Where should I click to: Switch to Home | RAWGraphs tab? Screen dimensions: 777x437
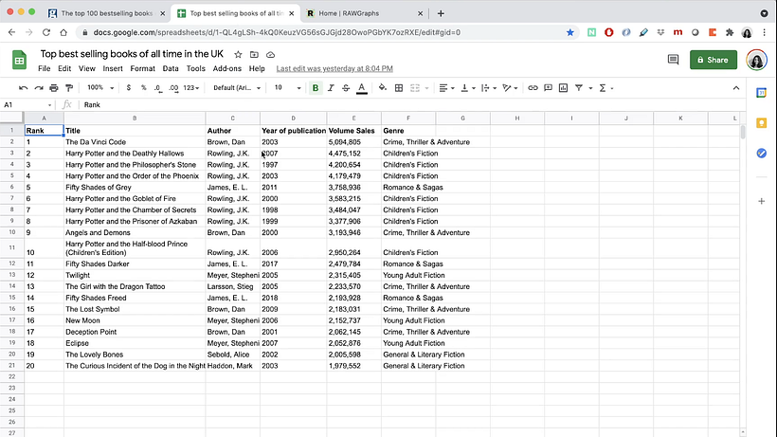coord(365,13)
